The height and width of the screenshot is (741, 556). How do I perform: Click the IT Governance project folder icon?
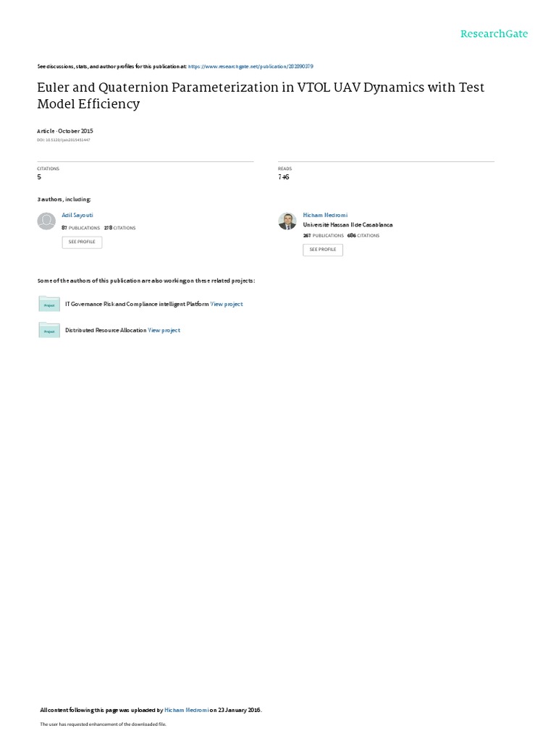click(x=49, y=304)
